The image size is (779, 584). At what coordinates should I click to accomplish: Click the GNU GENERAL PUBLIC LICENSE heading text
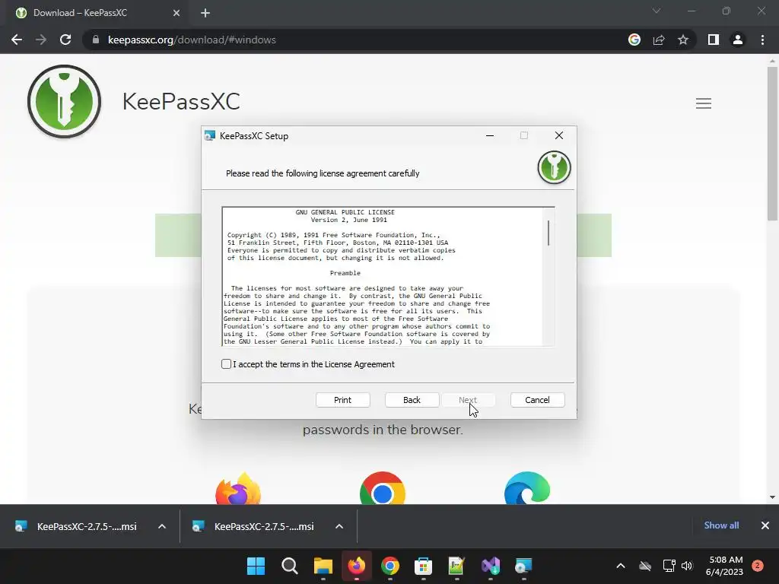345,212
